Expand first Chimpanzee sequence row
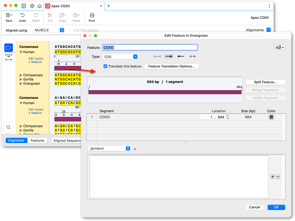The height and width of the screenshot is (221, 295). 21,75
